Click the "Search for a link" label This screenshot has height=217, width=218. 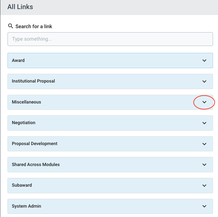[x=34, y=26]
